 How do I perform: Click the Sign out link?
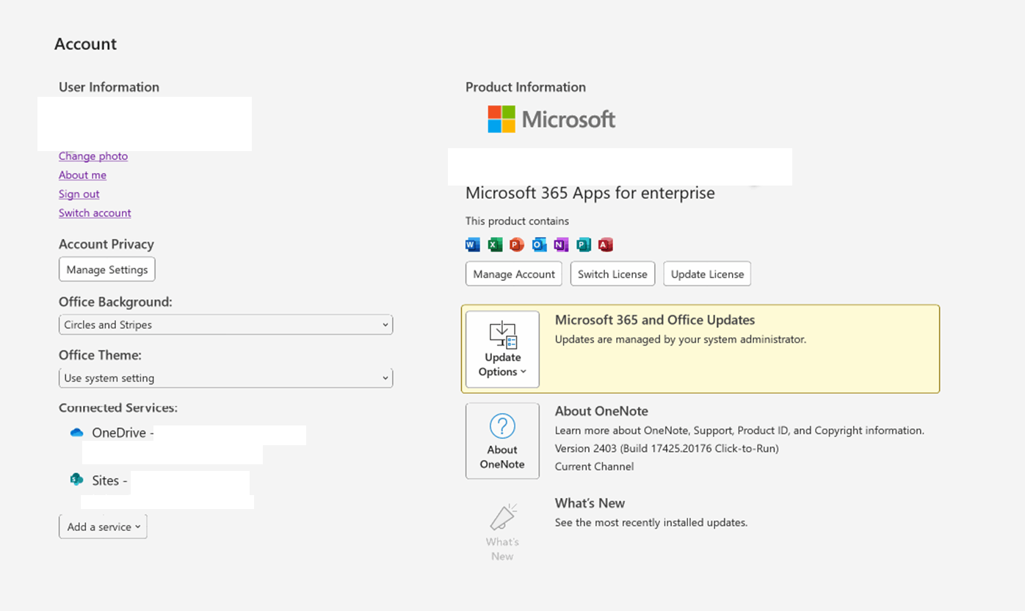[79, 194]
